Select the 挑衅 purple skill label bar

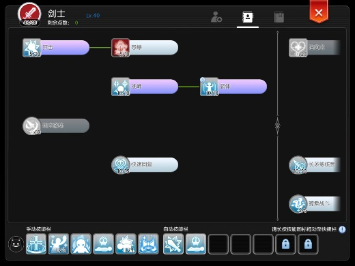coord(154,87)
